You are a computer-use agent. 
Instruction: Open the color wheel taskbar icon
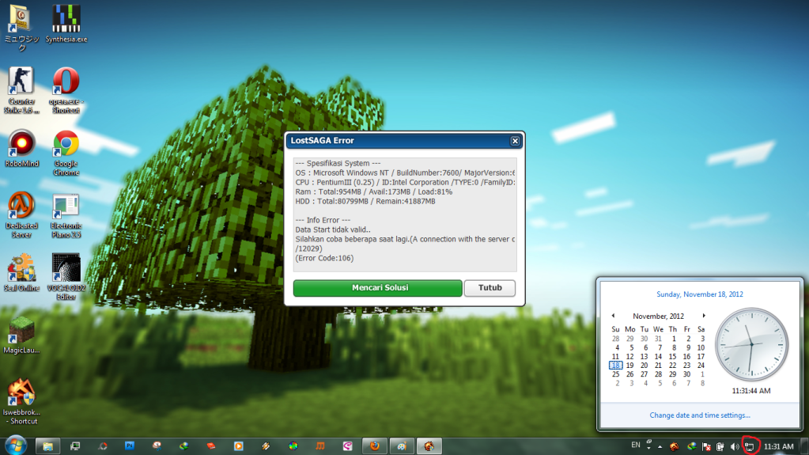293,446
